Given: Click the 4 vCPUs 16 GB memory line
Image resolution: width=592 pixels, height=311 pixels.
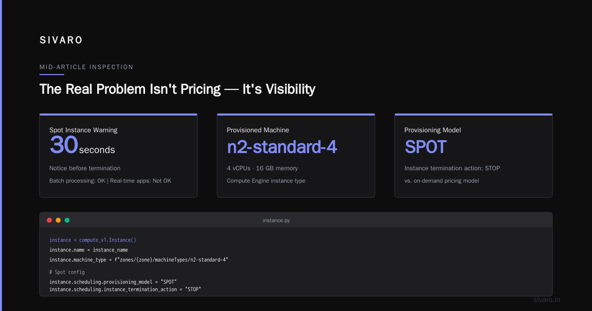Looking at the screenshot, I should click(x=262, y=168).
